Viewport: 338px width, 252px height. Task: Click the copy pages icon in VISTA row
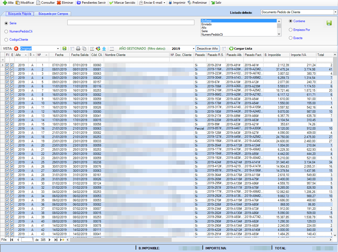click(84, 49)
